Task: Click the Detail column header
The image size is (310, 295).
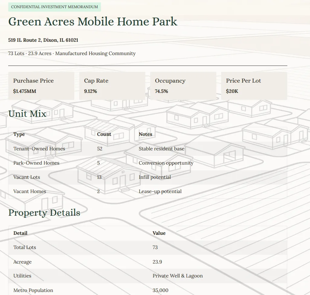Action: point(20,233)
